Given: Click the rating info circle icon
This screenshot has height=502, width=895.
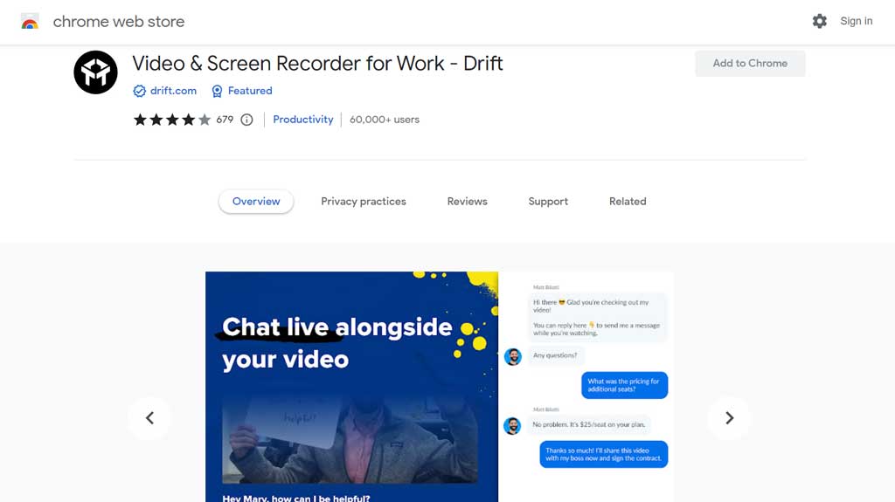Looking at the screenshot, I should (246, 120).
